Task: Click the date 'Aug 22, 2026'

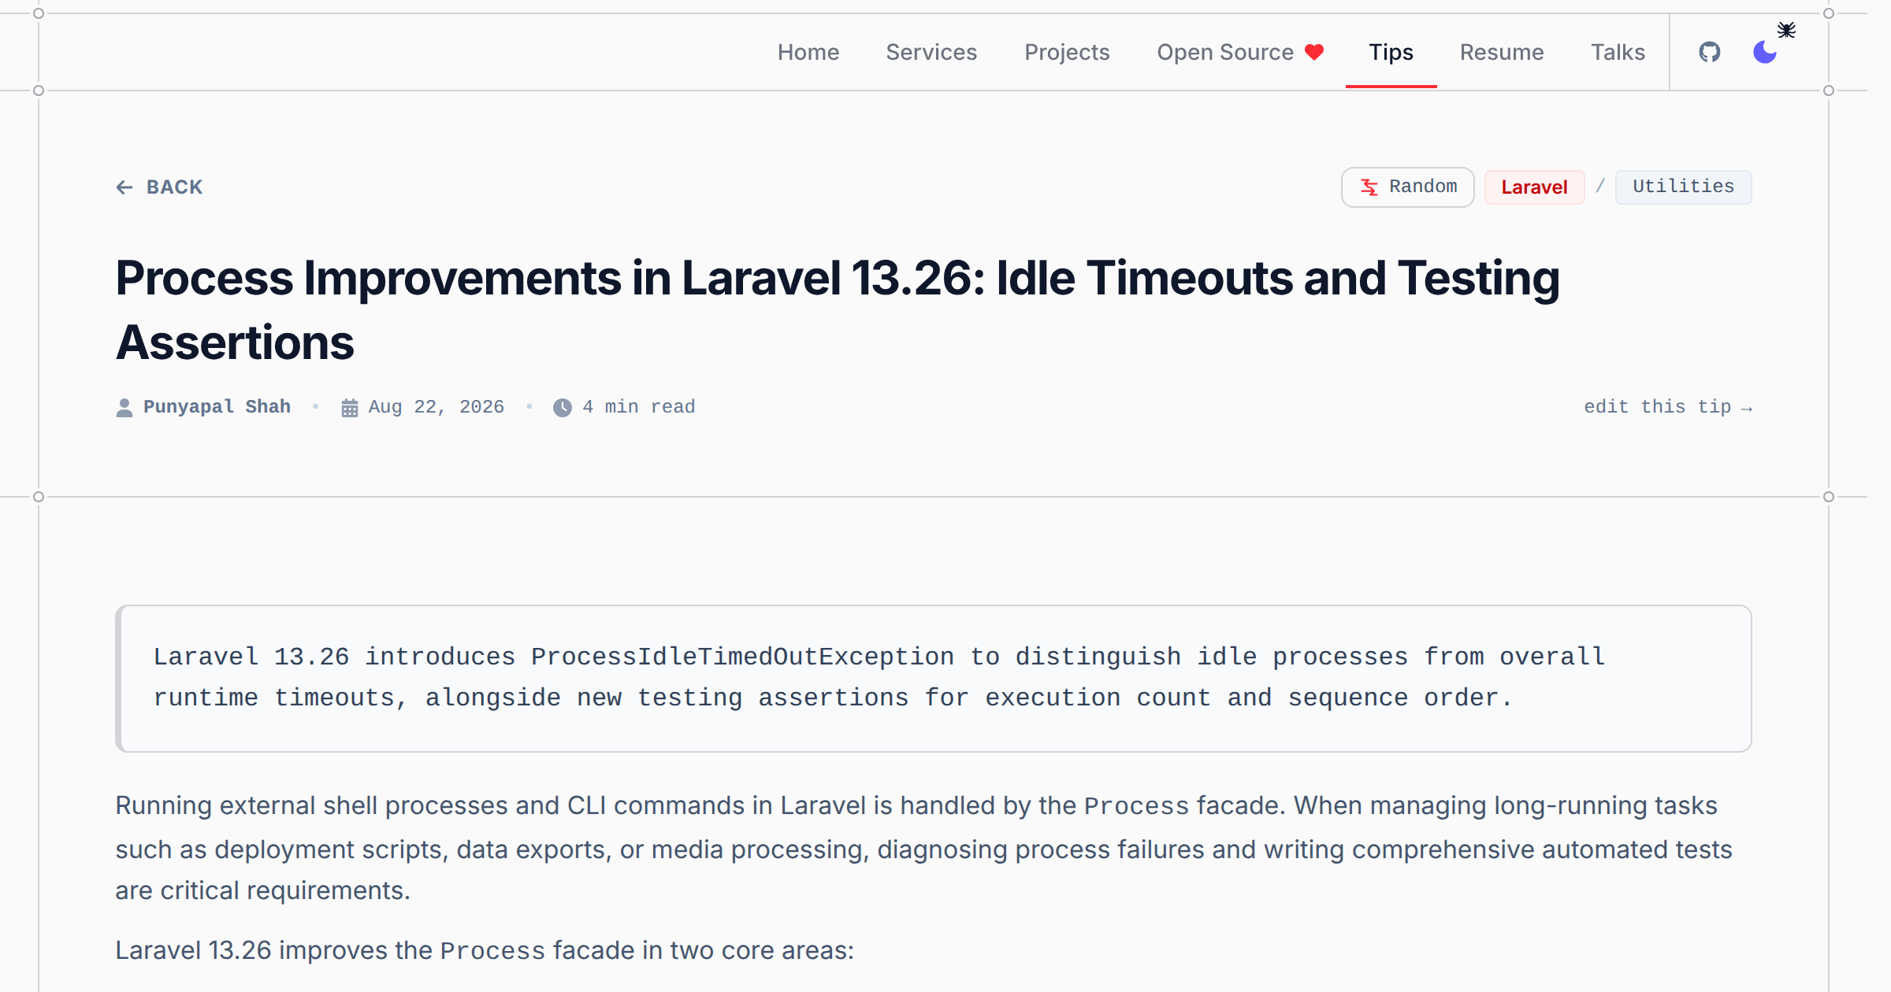Action: pos(436,407)
